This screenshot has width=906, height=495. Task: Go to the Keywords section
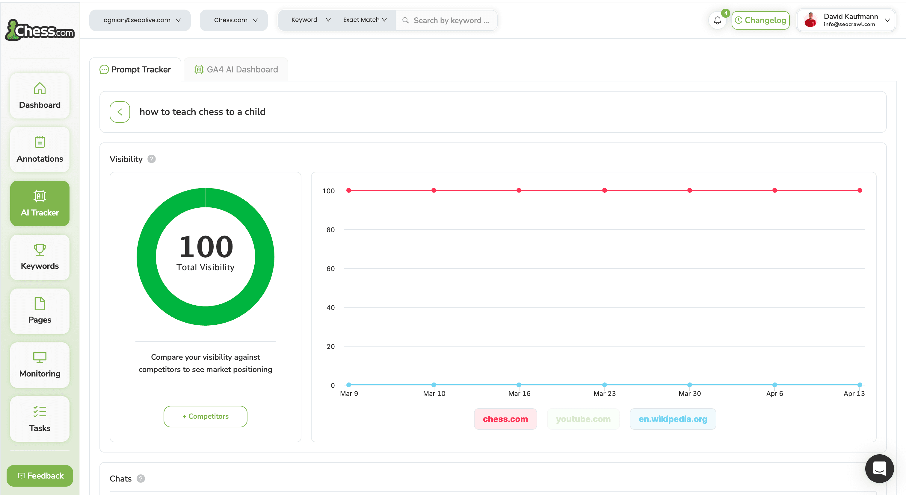coord(40,257)
